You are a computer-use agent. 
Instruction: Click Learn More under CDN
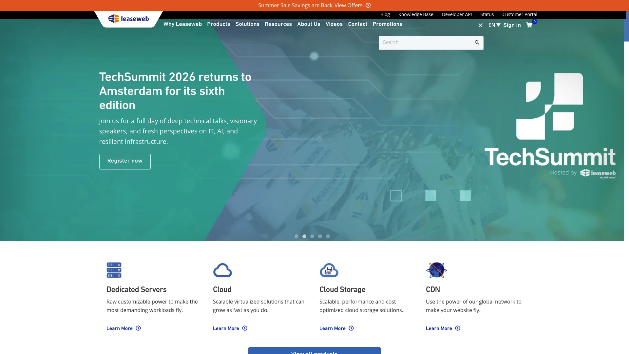(x=439, y=328)
